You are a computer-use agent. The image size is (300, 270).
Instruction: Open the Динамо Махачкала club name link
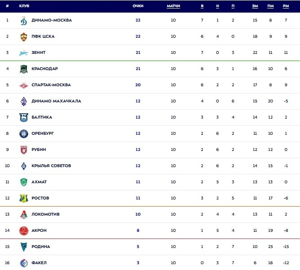click(56, 101)
